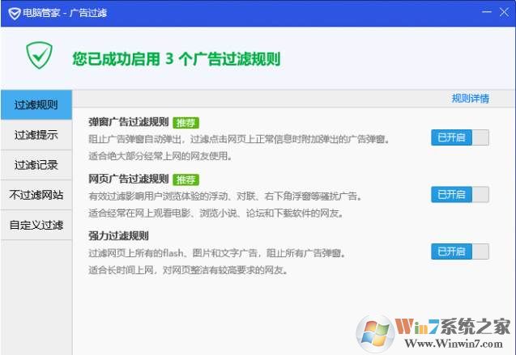
Task: Select the 过滤规则 sidebar tab
Action: (36, 105)
